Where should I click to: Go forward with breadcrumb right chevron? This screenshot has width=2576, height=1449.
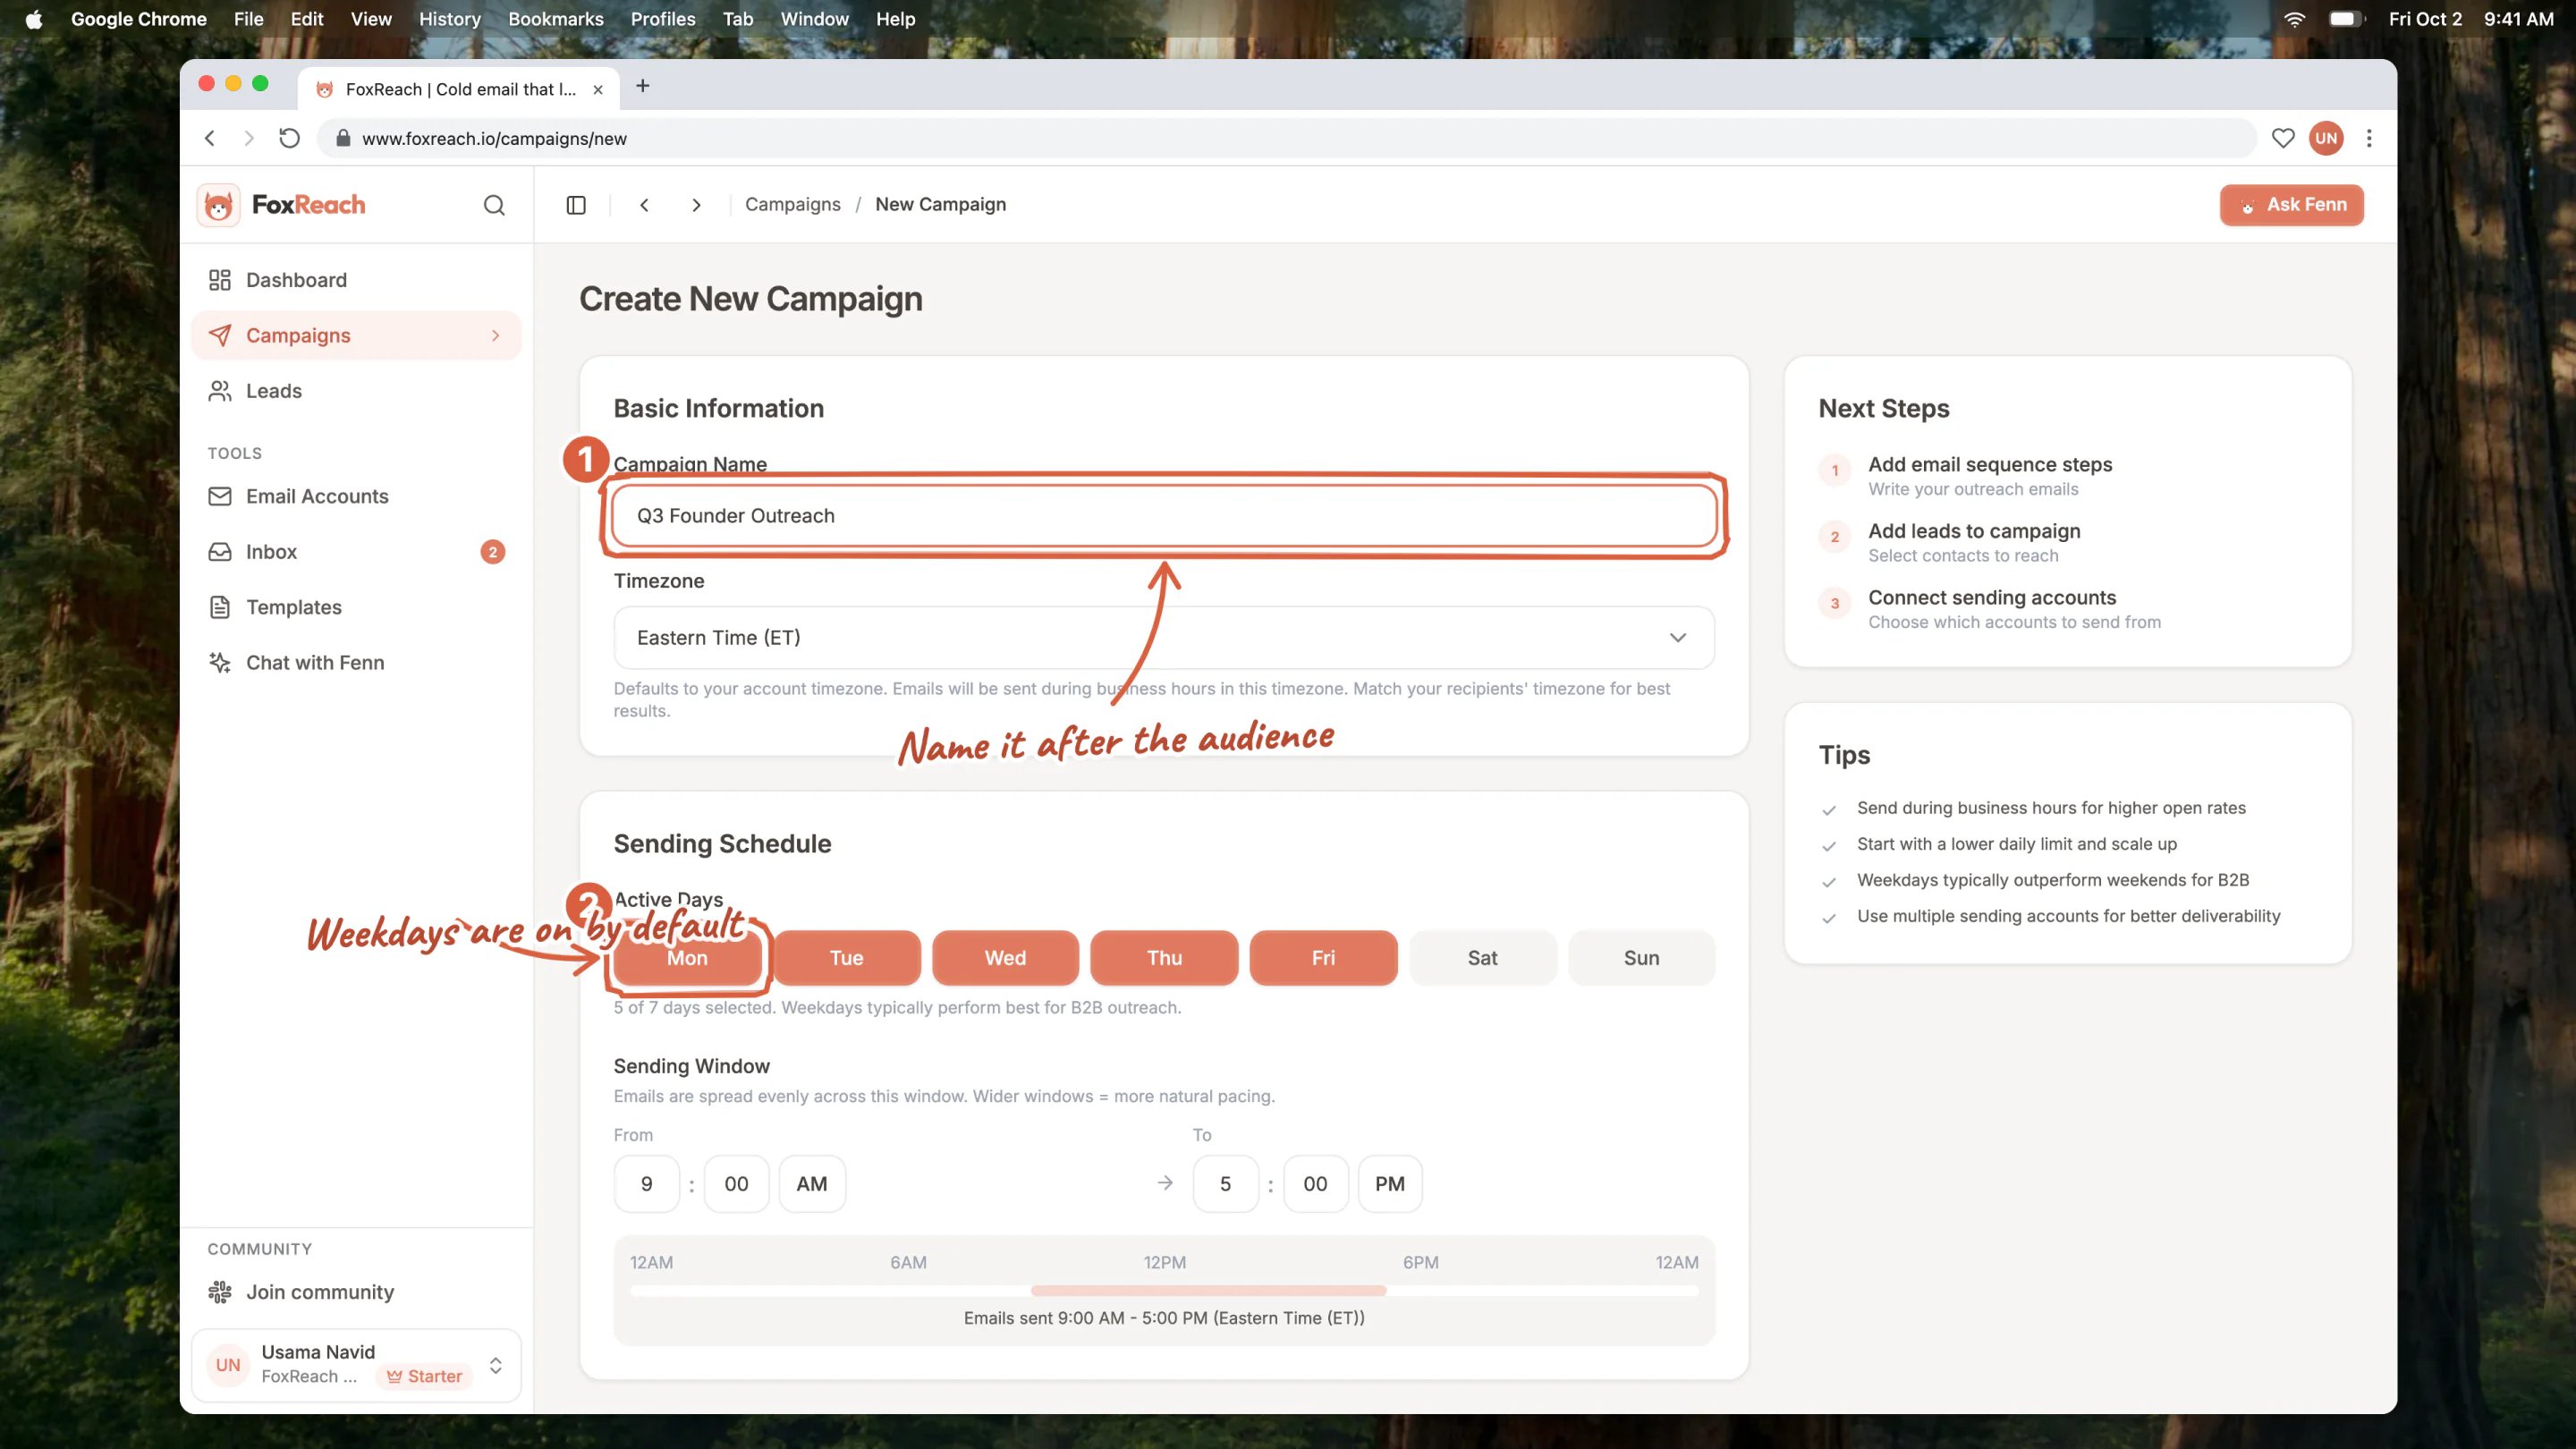point(697,205)
